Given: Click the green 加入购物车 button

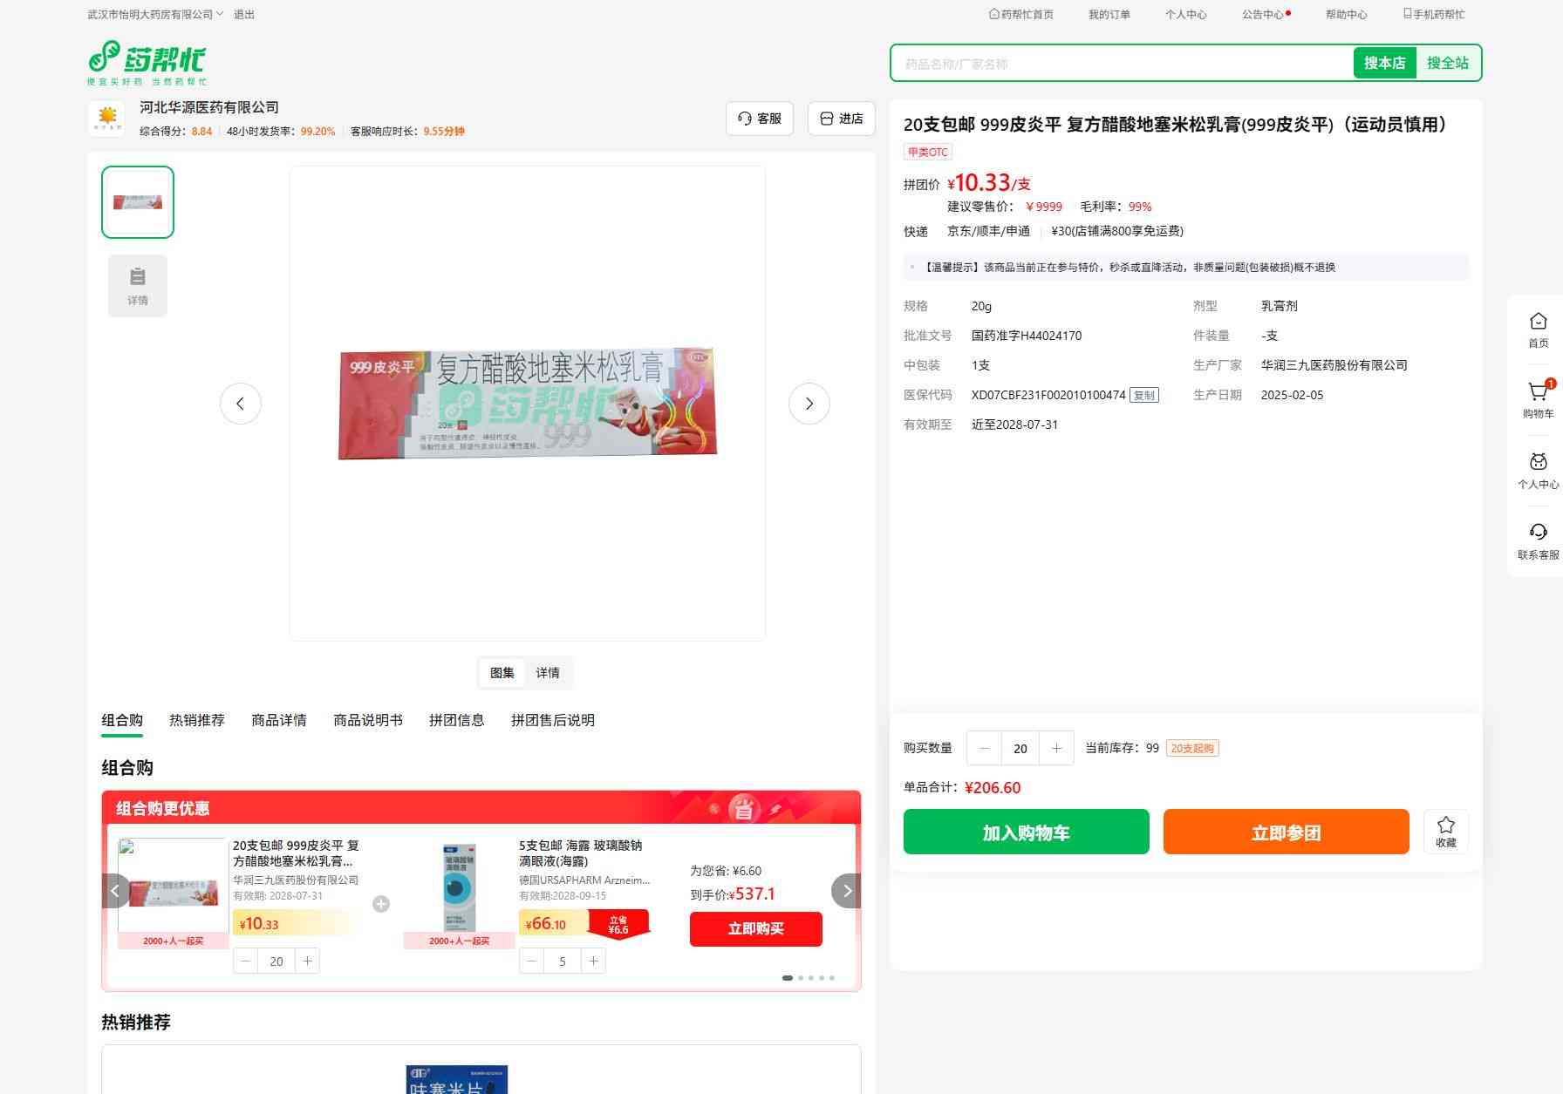Looking at the screenshot, I should coord(1026,832).
